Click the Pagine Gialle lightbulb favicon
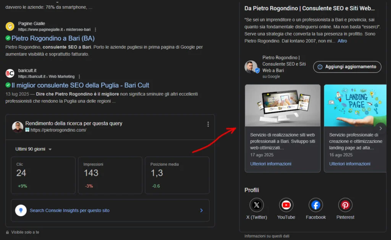 click(x=9, y=26)
